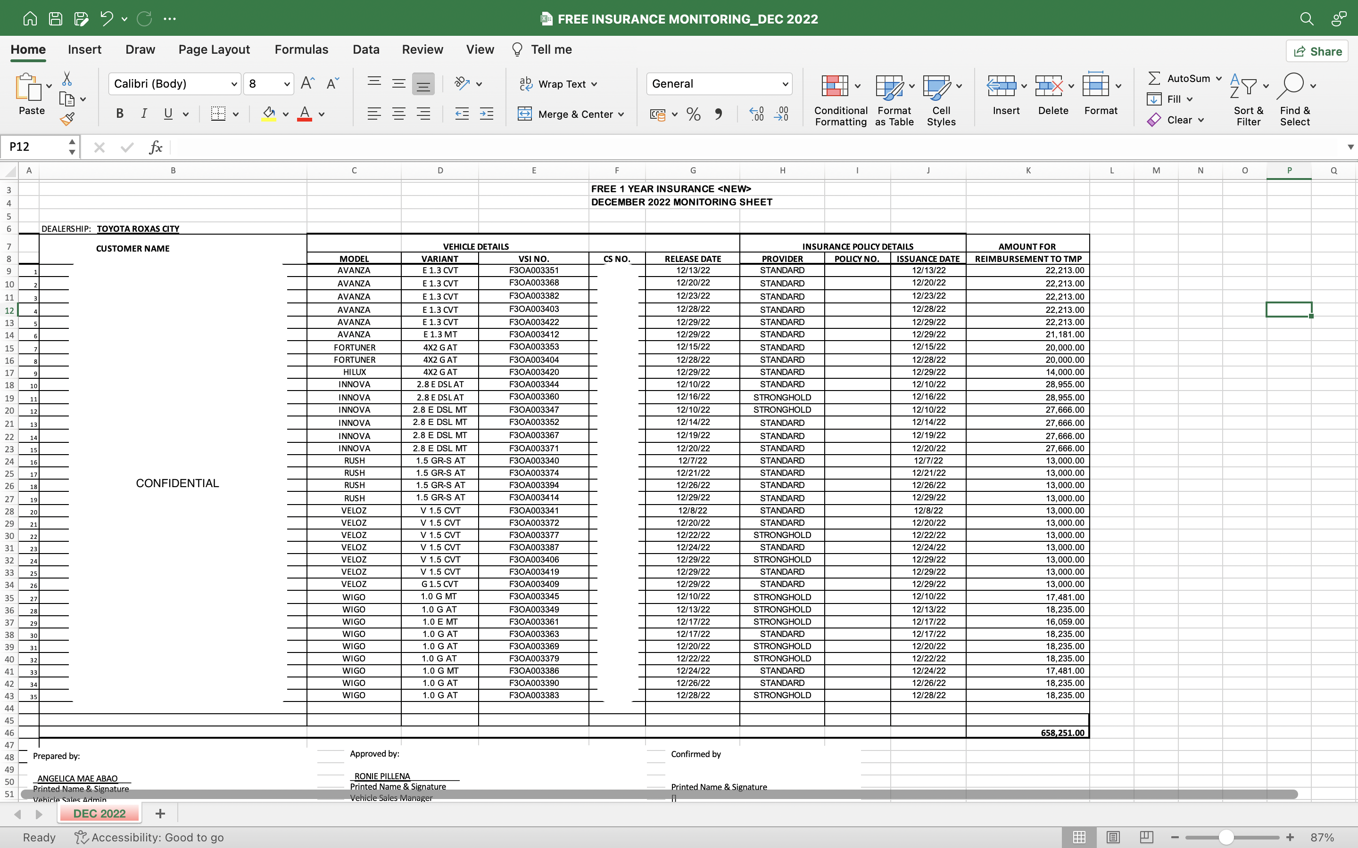This screenshot has width=1358, height=848.
Task: Switch to Page Layout view in status bar
Action: (1113, 837)
